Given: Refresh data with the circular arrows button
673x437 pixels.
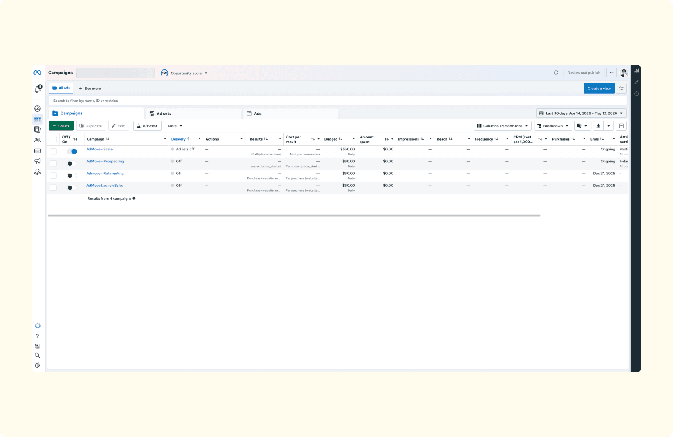Looking at the screenshot, I should 556,73.
